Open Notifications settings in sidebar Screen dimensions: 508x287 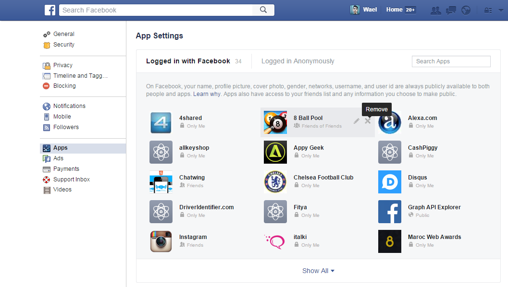pyautogui.click(x=69, y=106)
